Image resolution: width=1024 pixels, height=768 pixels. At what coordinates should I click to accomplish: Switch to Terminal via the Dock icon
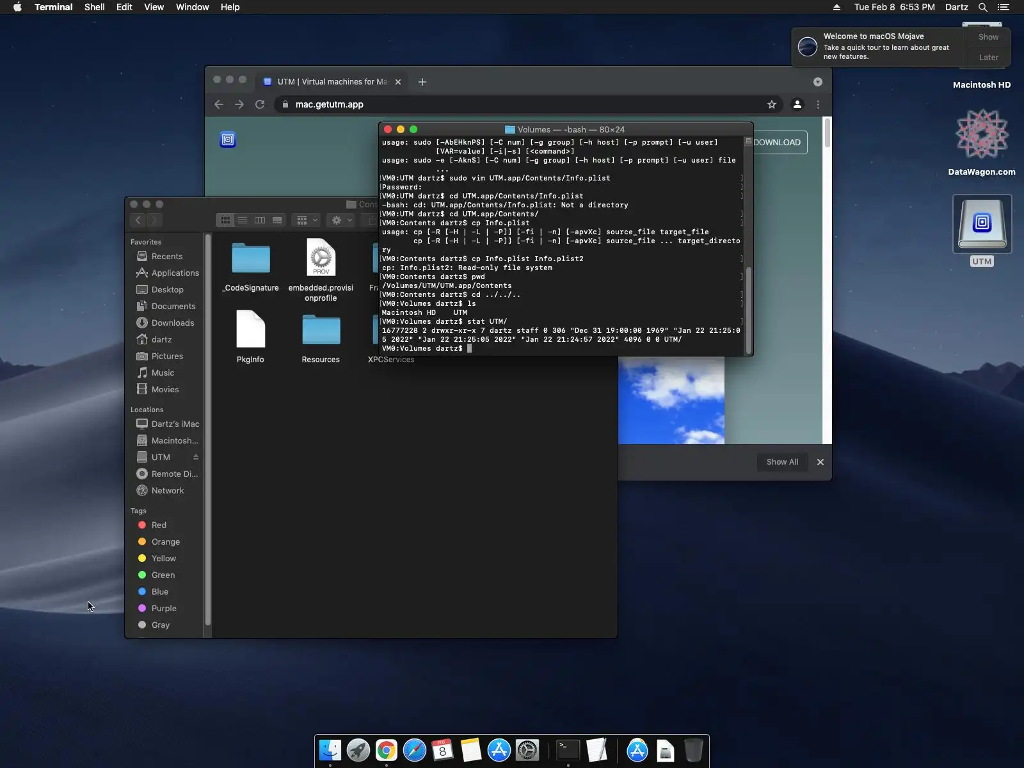click(x=568, y=750)
